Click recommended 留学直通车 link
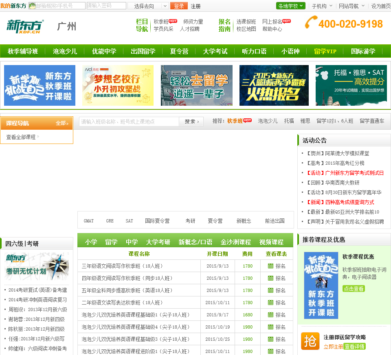The width and height of the screenshot is (391, 355). [372, 121]
